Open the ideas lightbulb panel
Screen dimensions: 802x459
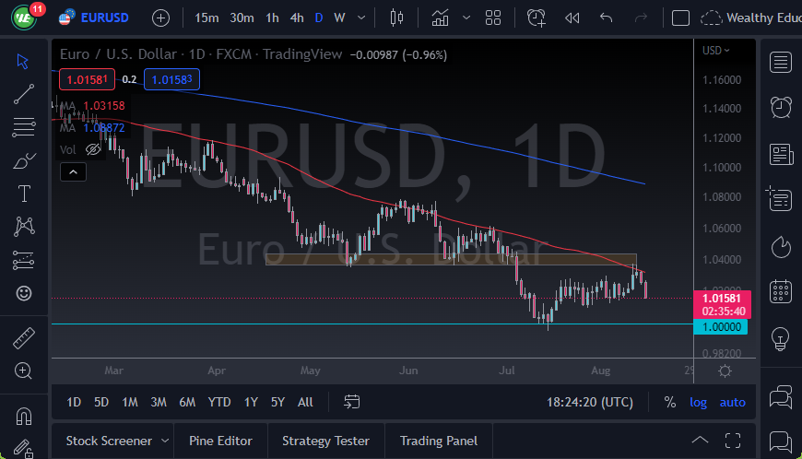(x=781, y=338)
